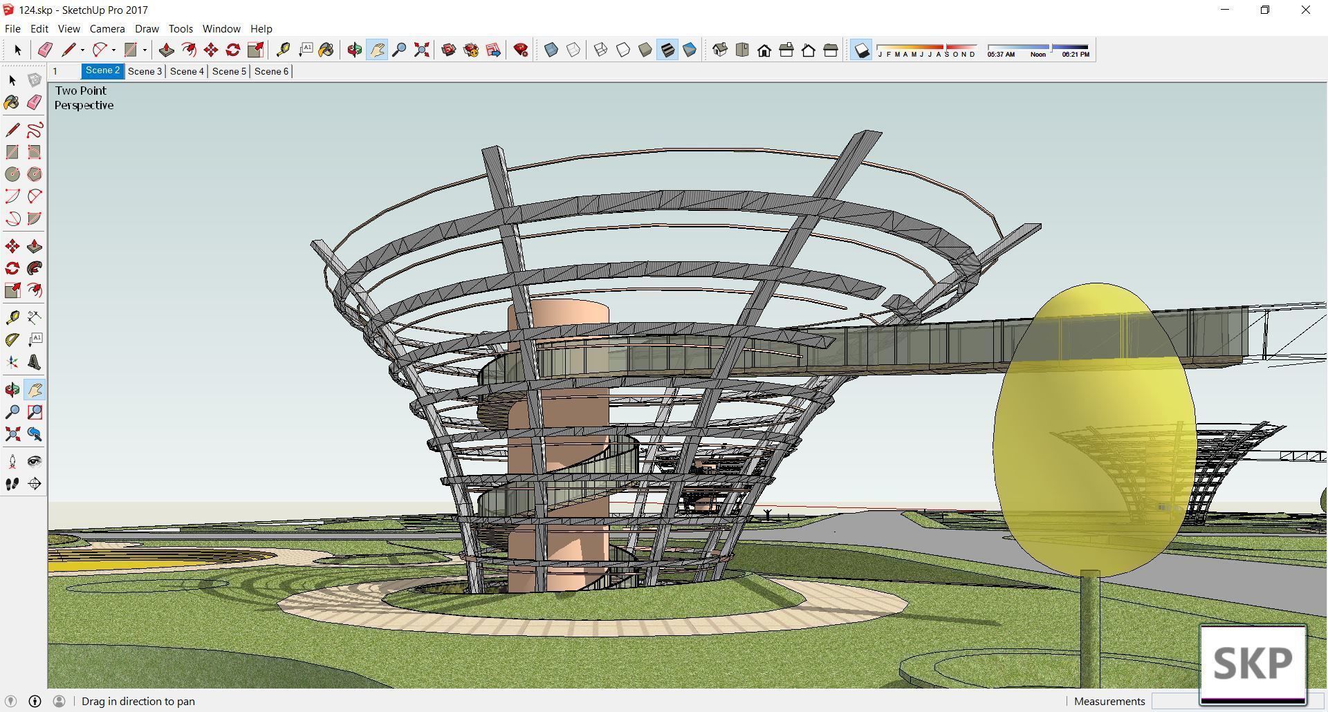Image resolution: width=1328 pixels, height=712 pixels.
Task: Toggle the Pan hand tool in top toolbar
Action: coord(377,50)
